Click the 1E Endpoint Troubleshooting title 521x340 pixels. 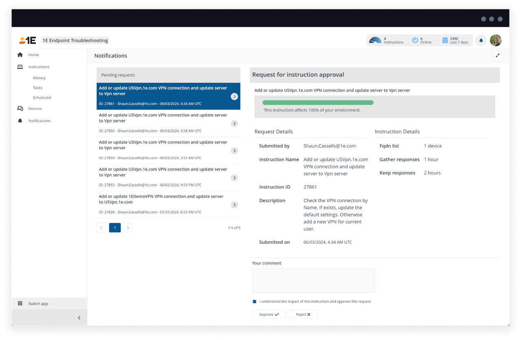[75, 40]
